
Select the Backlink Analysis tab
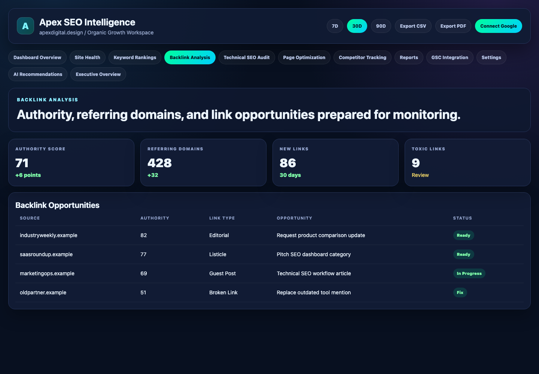point(190,58)
